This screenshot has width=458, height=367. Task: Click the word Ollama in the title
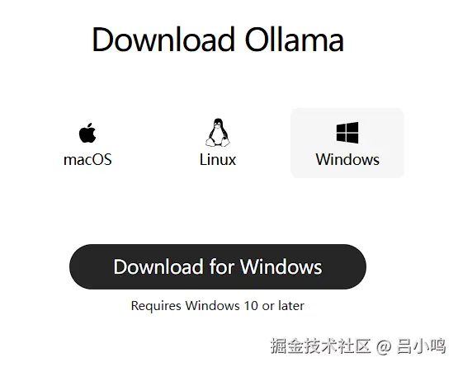tap(295, 40)
